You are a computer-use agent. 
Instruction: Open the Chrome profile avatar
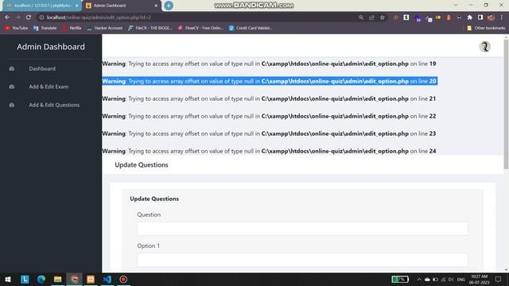click(x=492, y=17)
